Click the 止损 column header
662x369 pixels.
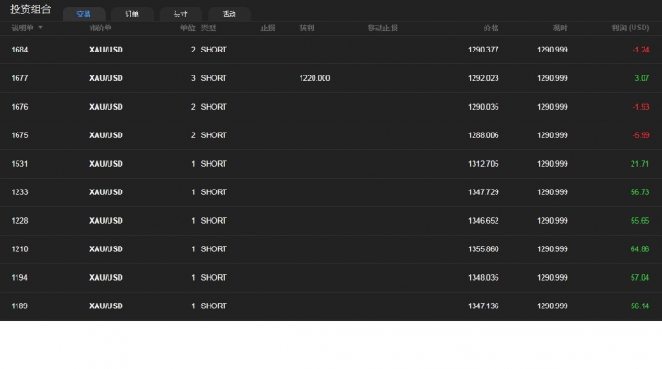(x=268, y=28)
